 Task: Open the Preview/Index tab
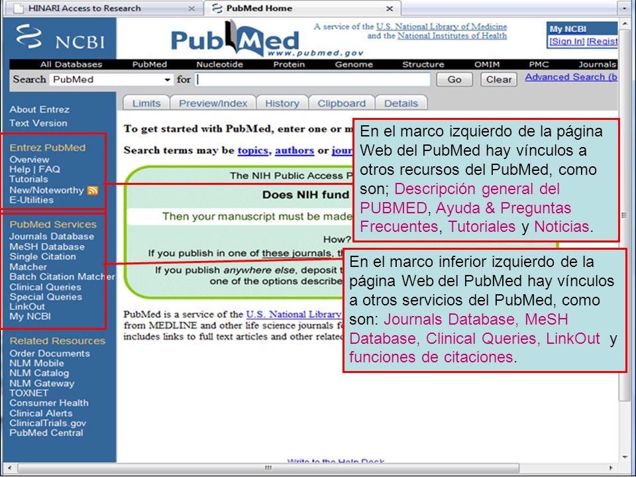213,103
